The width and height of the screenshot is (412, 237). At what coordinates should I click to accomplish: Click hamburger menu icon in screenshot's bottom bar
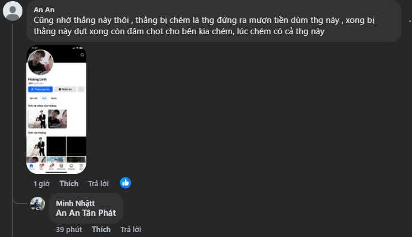pyautogui.click(x=81, y=167)
